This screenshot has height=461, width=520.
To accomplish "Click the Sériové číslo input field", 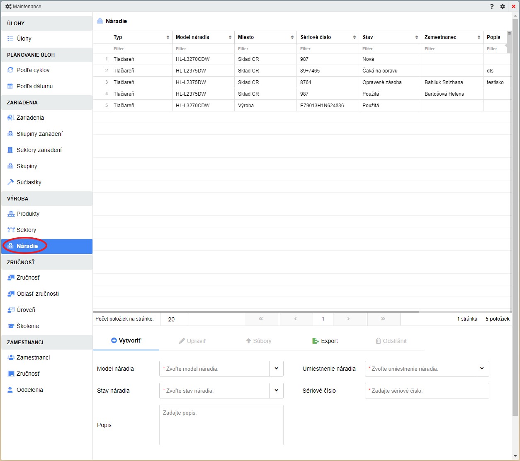I will pyautogui.click(x=427, y=391).
